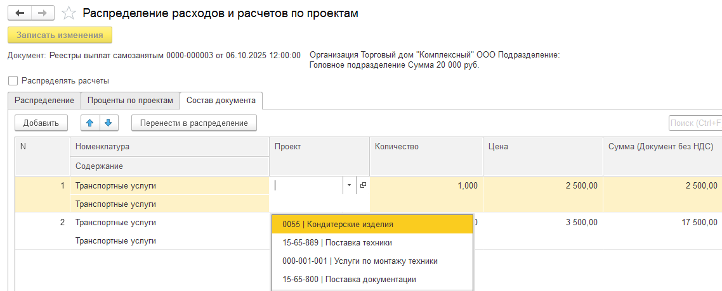Open the 'Проценты по проектам' tab

pos(130,100)
